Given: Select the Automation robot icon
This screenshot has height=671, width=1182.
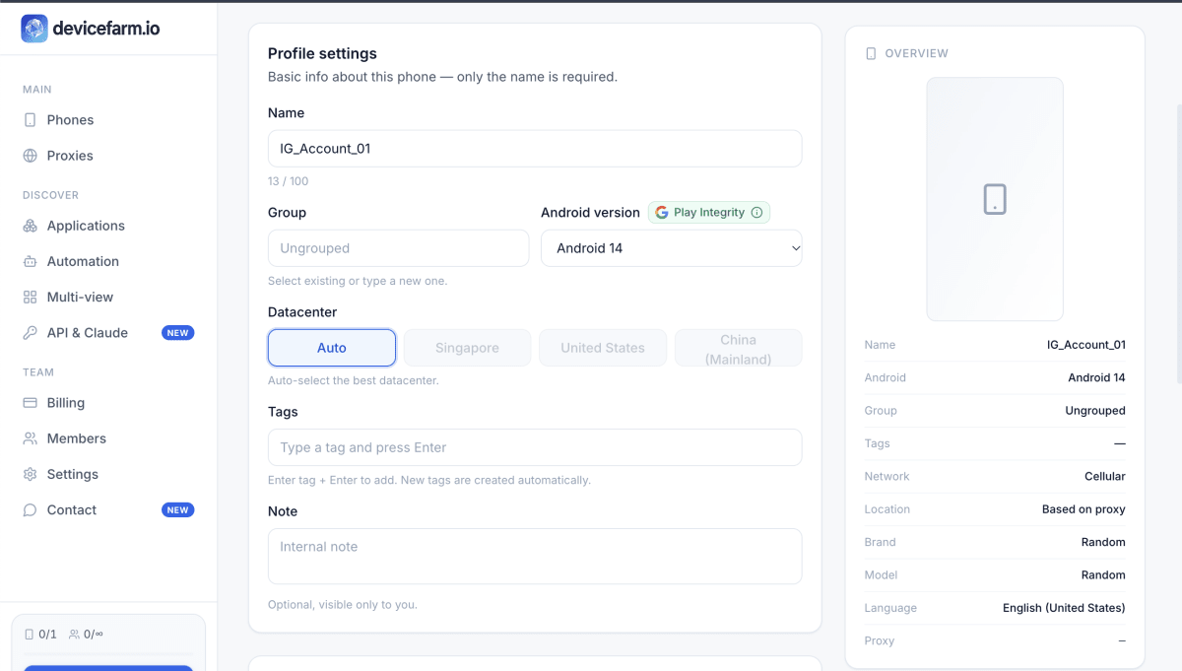Looking at the screenshot, I should tap(30, 261).
